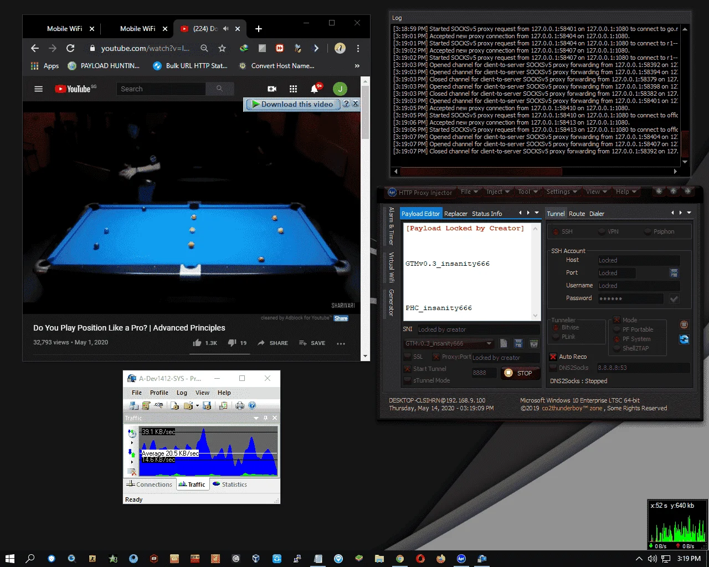Click the 8888 port input field
This screenshot has width=709, height=567.
(x=484, y=373)
